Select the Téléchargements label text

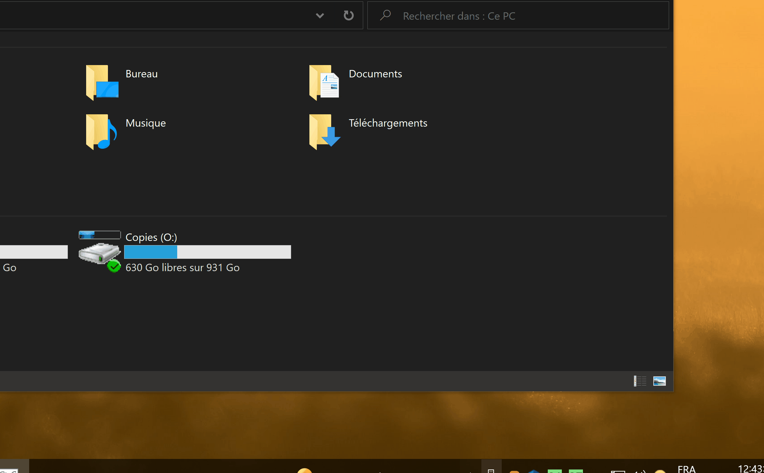pos(388,123)
